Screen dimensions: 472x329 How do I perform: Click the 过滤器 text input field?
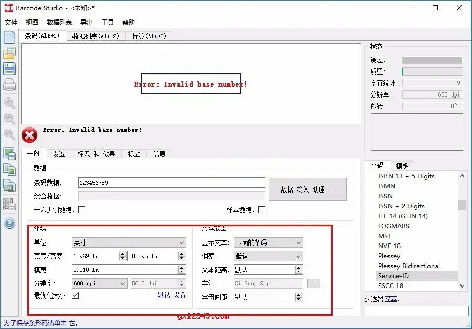coord(417,311)
